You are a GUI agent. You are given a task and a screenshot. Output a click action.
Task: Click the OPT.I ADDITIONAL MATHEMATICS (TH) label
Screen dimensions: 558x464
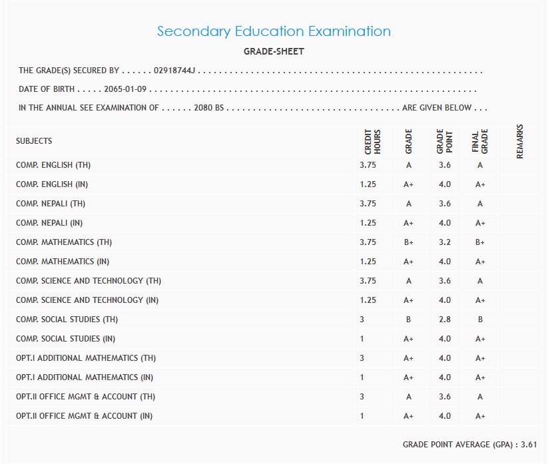point(86,358)
